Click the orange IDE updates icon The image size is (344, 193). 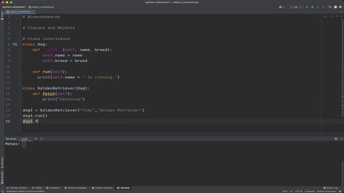click(x=335, y=7)
